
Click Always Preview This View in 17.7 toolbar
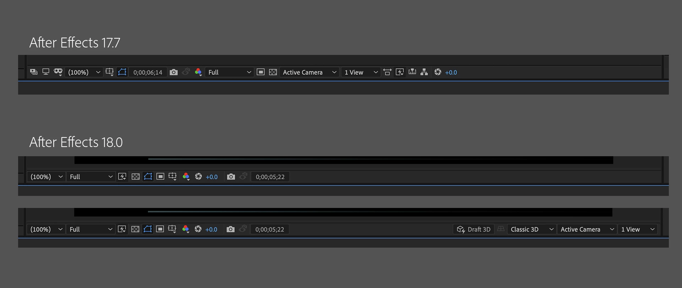click(34, 72)
